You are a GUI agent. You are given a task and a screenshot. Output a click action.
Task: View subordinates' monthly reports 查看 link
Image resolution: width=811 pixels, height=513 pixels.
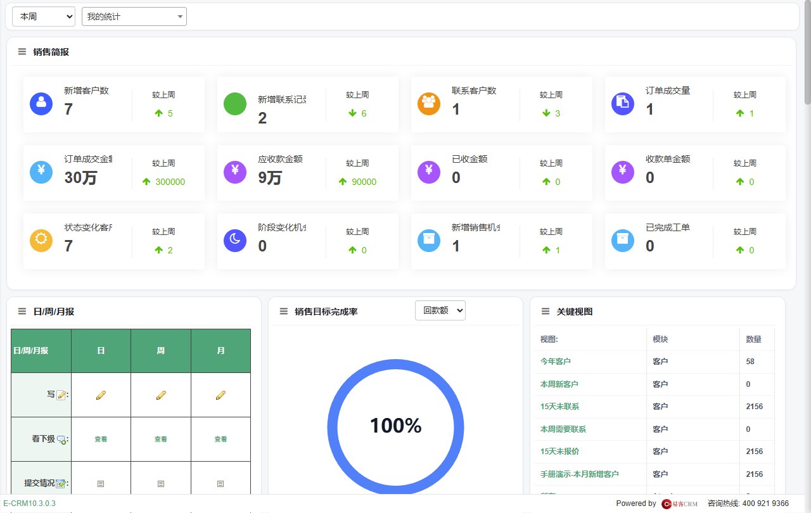(220, 439)
